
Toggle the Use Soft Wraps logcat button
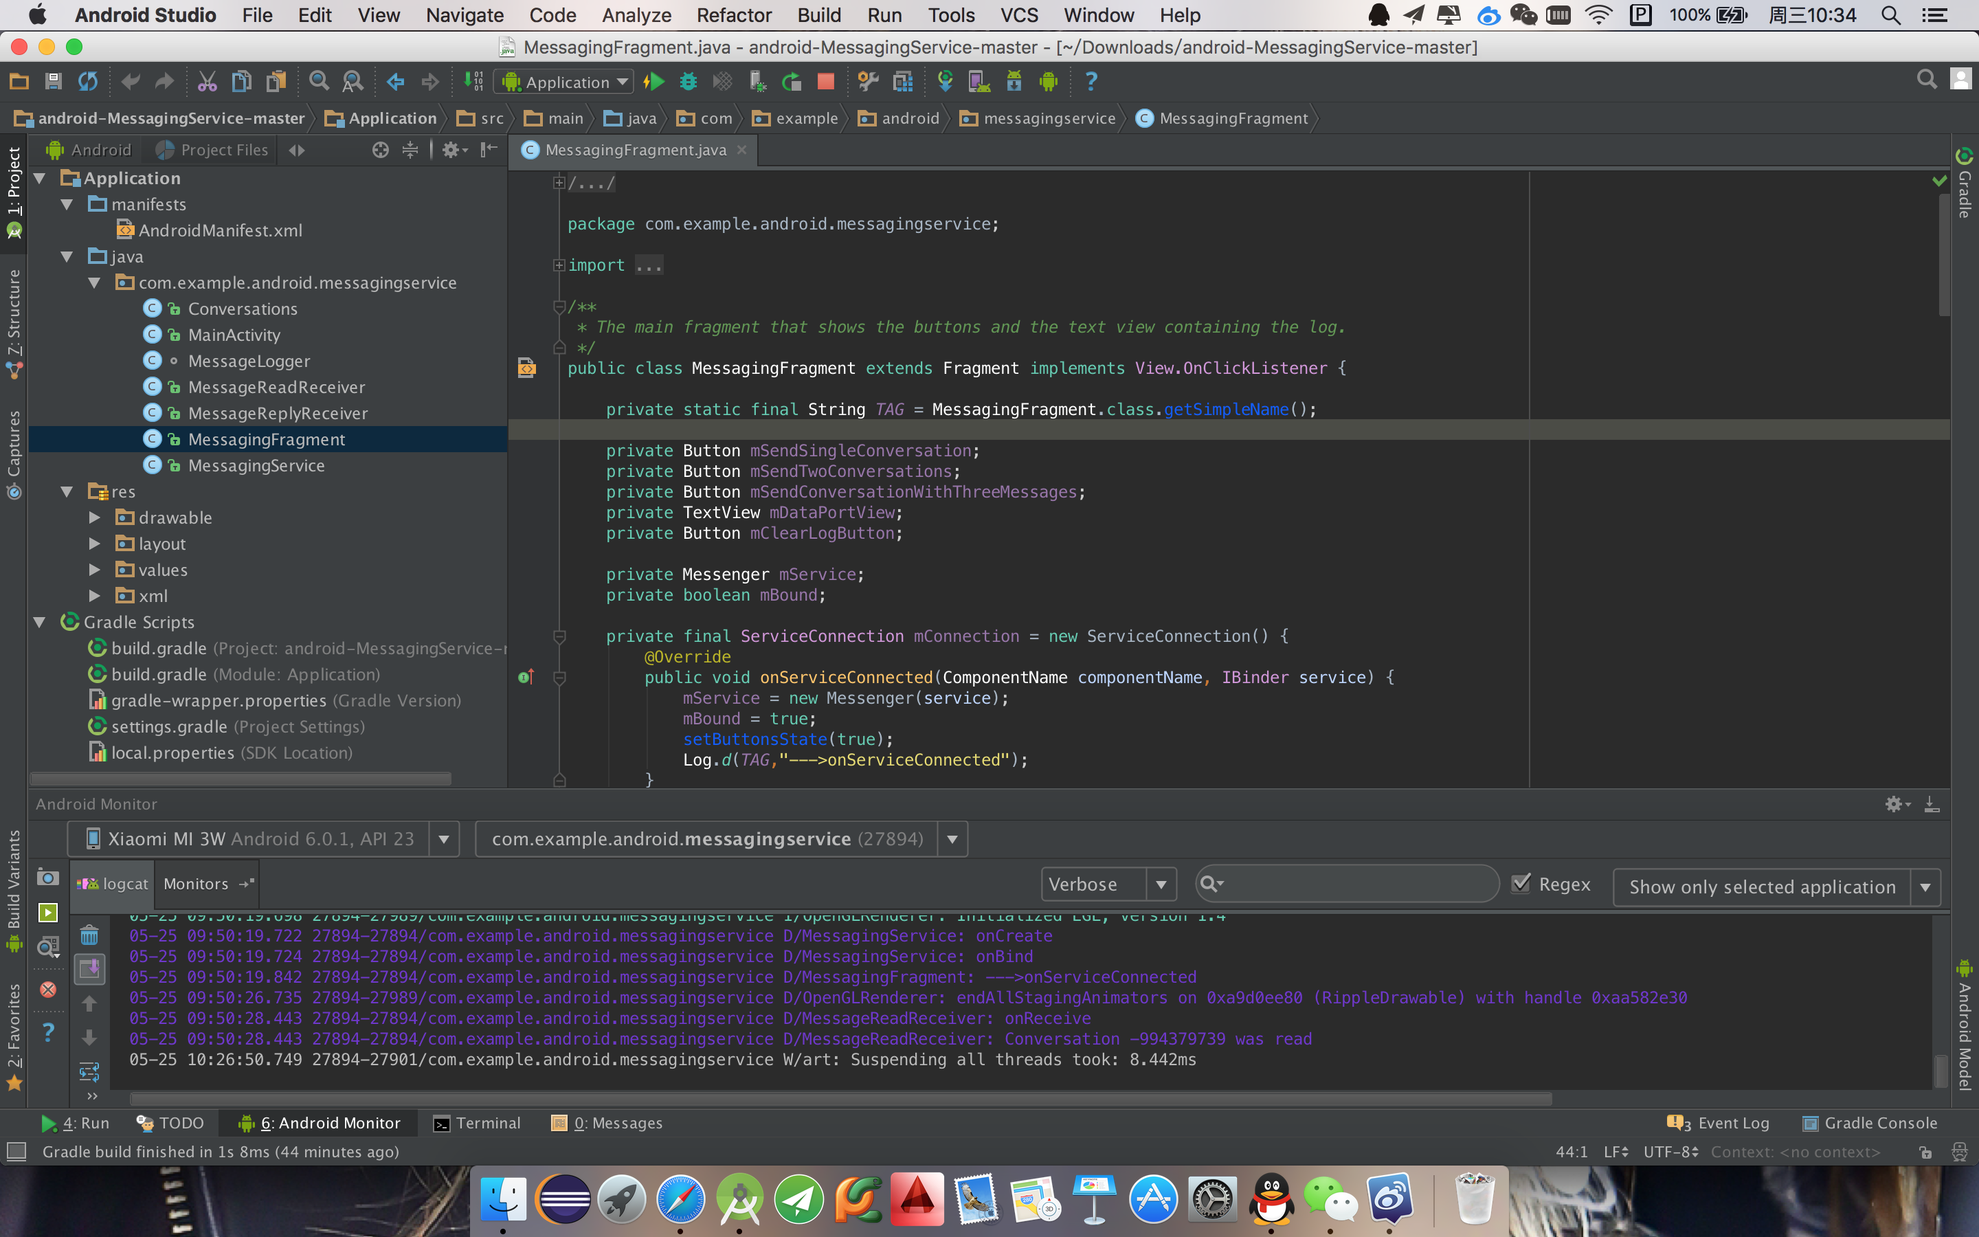pos(89,1071)
